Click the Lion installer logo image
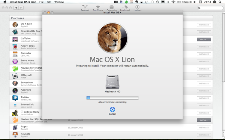225x140 pixels. coord(112,38)
